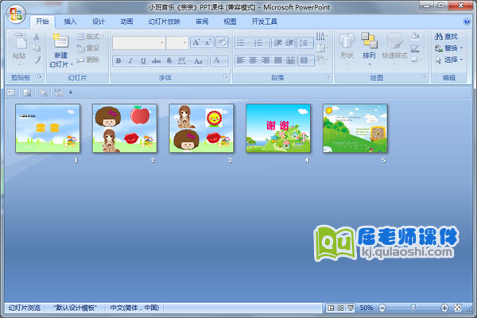Screen dimensions: 477x318
Task: Click the zoom in plus button
Action: [x=444, y=308]
